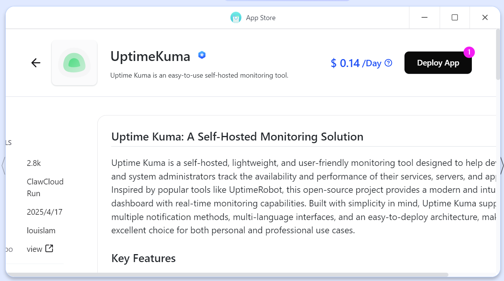This screenshot has height=281, width=504.
Task: Click the UptimeKuma title text
Action: (150, 56)
